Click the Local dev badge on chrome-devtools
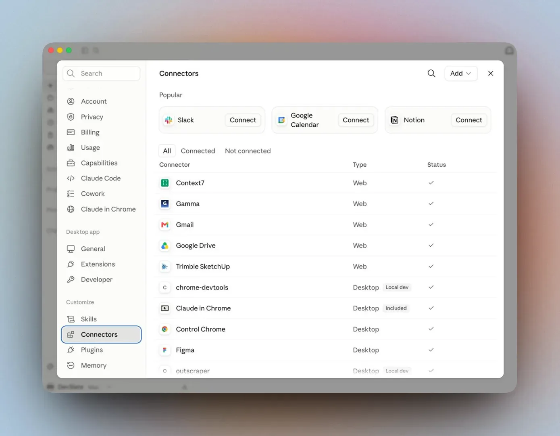Viewport: 560px width, 436px height. tap(397, 287)
